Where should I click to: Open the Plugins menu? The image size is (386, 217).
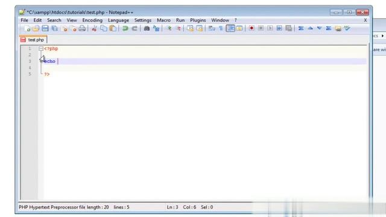[x=198, y=20]
